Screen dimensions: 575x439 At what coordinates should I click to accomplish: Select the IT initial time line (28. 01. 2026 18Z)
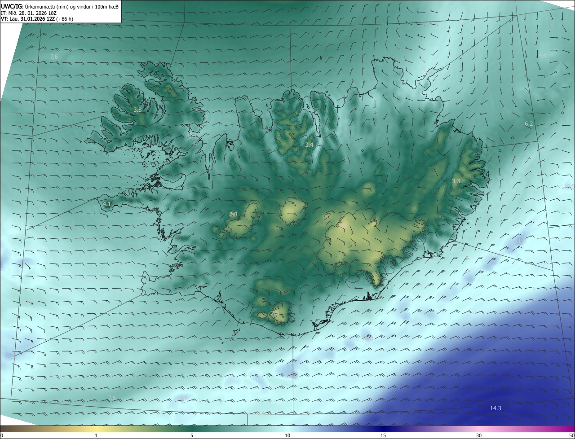[x=28, y=13]
